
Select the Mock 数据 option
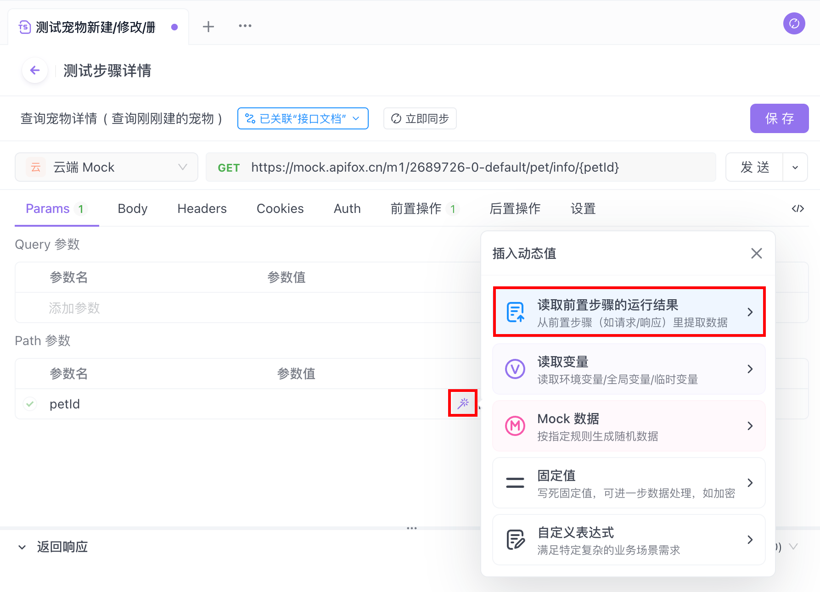click(x=629, y=426)
